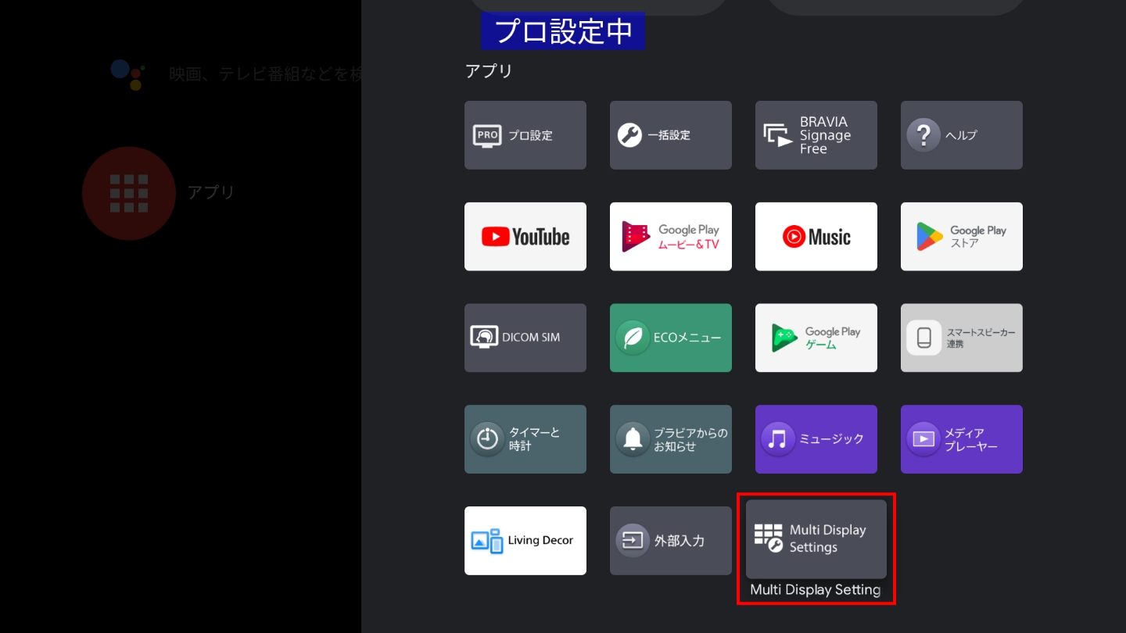The height and width of the screenshot is (633, 1126).
Task: Launch Google Play ゲーム
Action: click(816, 338)
